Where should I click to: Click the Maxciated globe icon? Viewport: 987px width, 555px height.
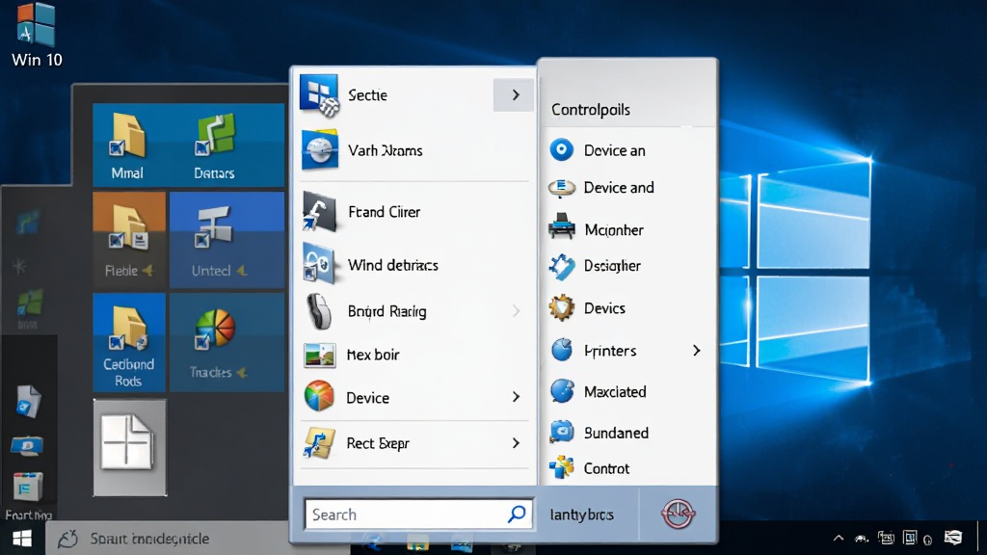(x=562, y=391)
